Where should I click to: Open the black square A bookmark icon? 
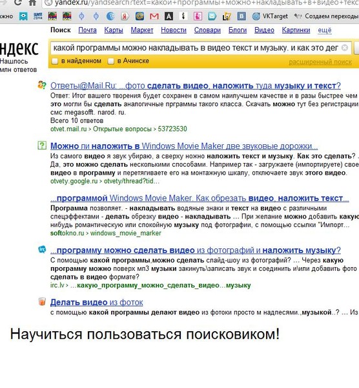(x=169, y=16)
